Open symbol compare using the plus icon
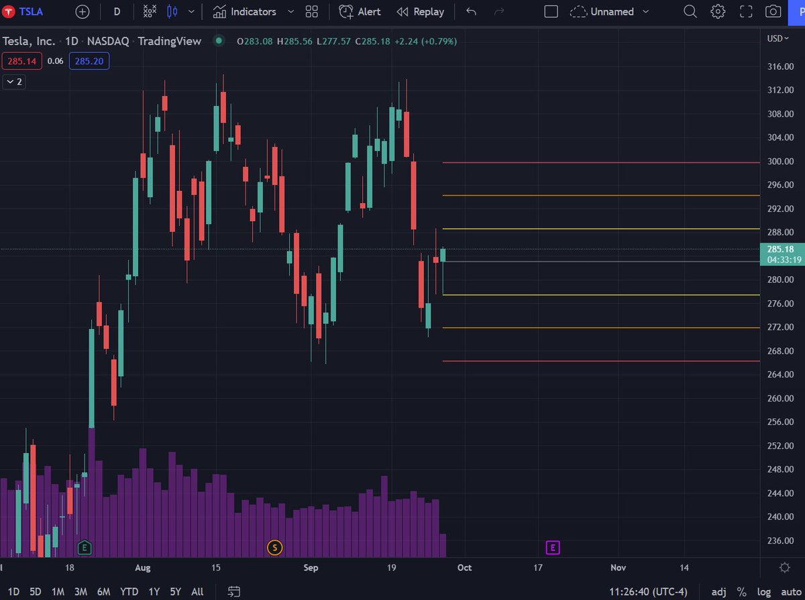This screenshot has height=600, width=805. coord(82,11)
